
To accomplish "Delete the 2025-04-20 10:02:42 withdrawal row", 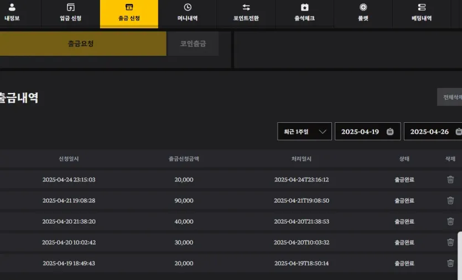I will [450, 242].
